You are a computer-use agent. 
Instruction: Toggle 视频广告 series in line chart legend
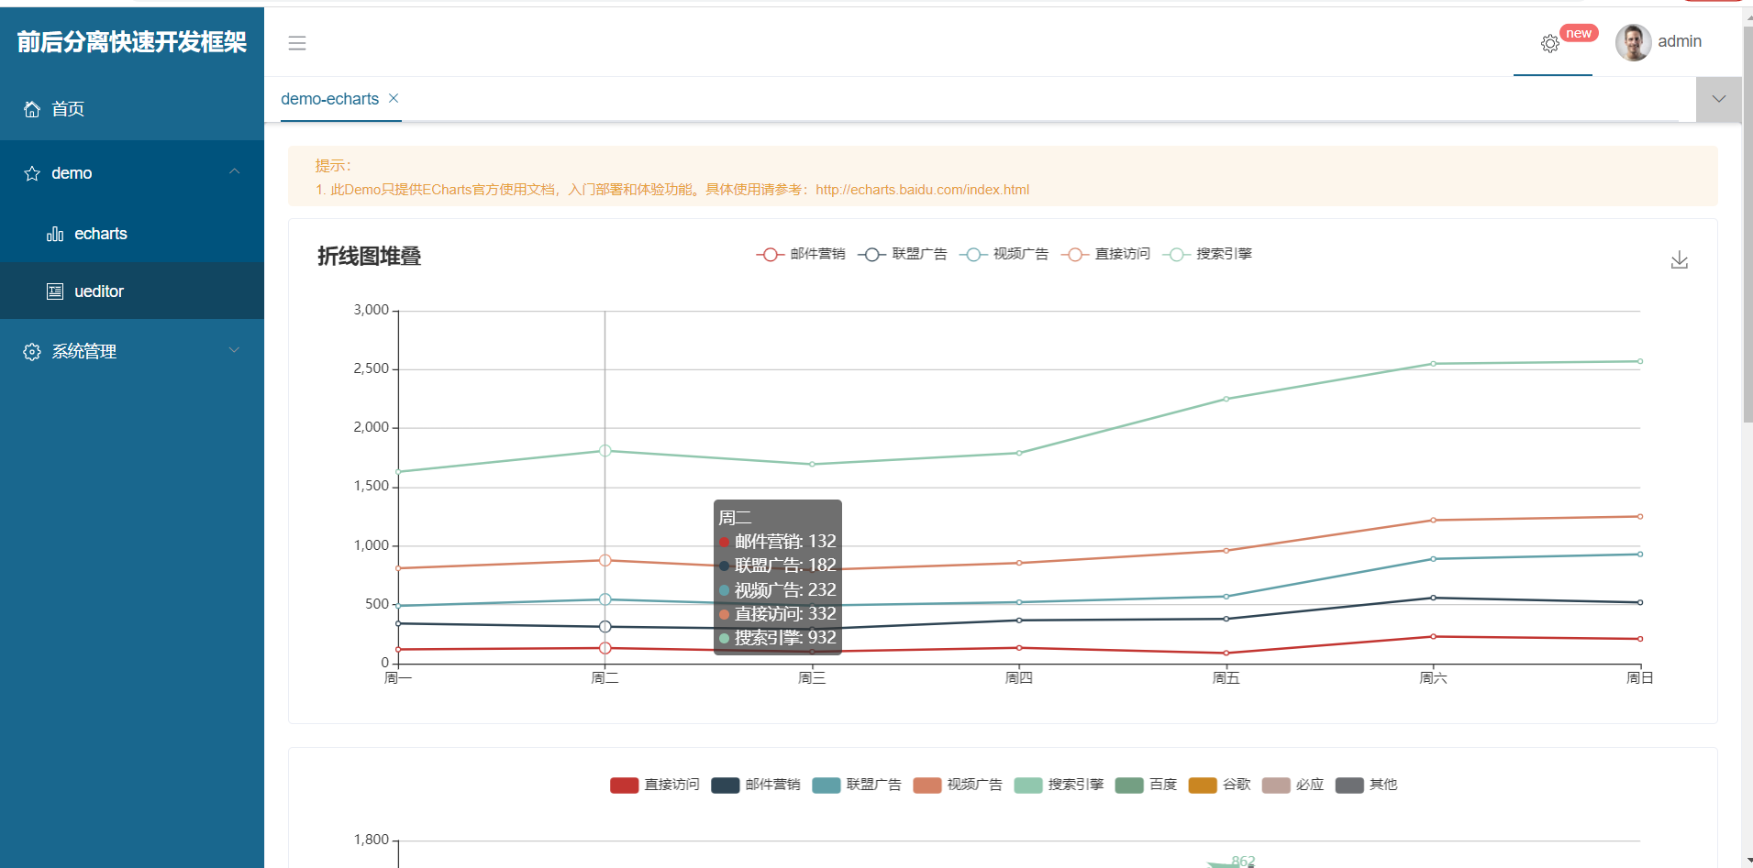tap(1004, 254)
